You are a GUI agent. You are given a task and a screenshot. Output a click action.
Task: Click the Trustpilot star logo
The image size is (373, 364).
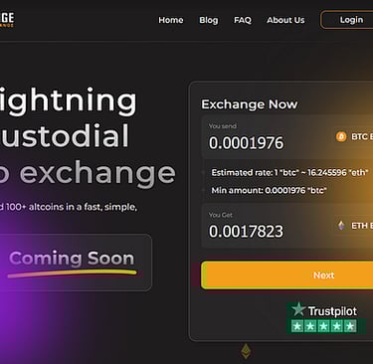pyautogui.click(x=298, y=309)
